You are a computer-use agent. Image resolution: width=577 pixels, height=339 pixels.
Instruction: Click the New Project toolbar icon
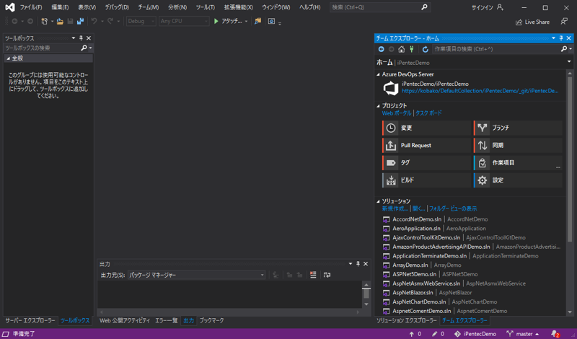[x=45, y=22]
